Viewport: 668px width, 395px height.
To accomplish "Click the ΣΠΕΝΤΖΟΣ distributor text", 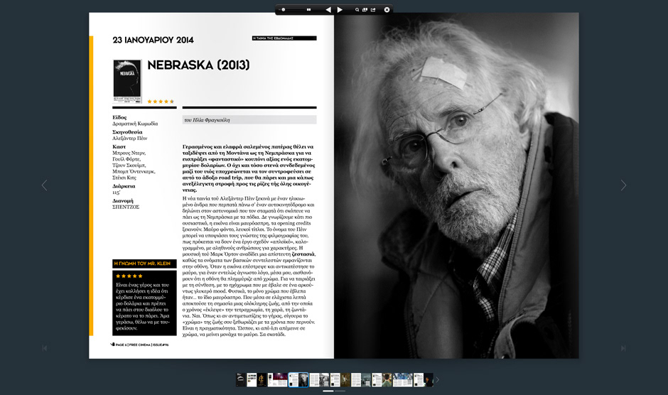I will pyautogui.click(x=126, y=207).
